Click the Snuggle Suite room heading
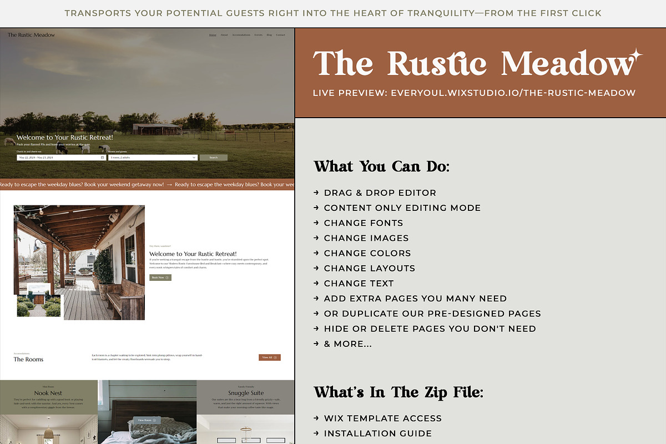The height and width of the screenshot is (444, 666). pos(246,393)
